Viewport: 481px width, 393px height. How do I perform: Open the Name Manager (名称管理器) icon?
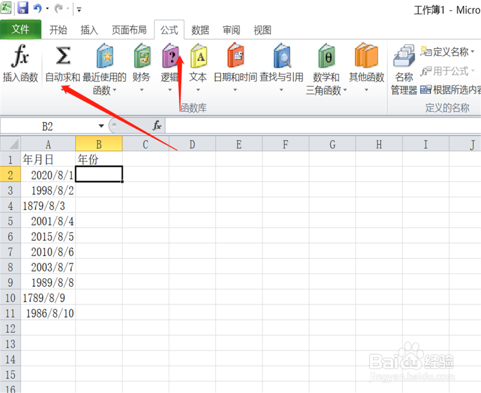404,56
